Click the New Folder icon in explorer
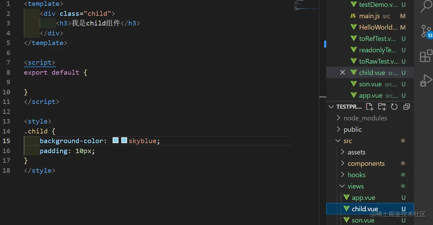433x225 pixels. pyautogui.click(x=382, y=107)
